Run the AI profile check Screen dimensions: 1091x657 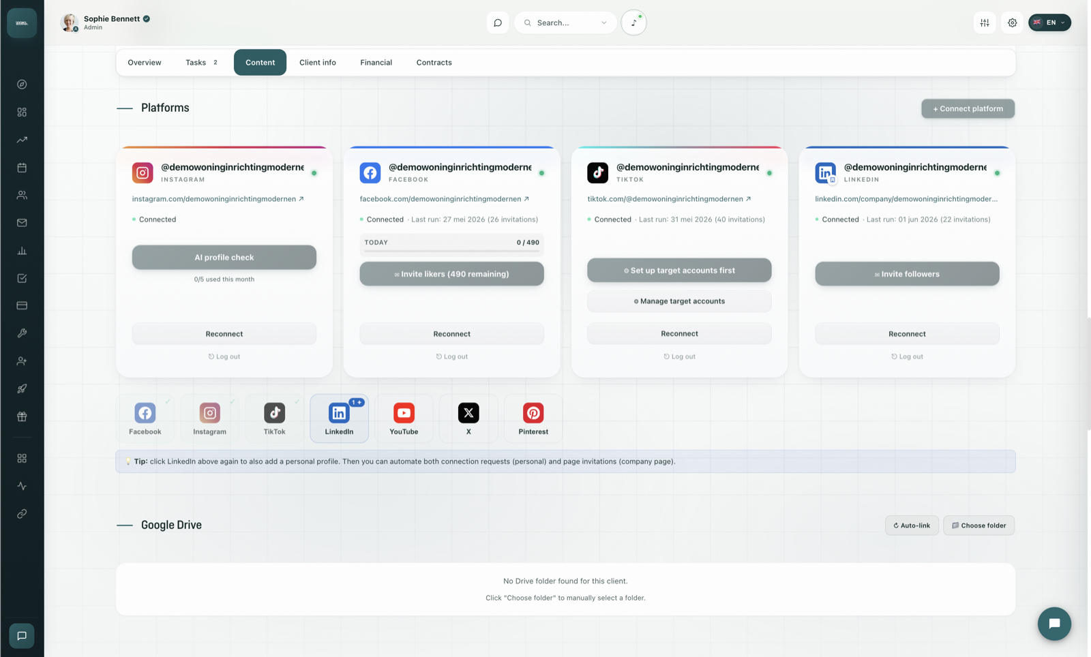[224, 257]
